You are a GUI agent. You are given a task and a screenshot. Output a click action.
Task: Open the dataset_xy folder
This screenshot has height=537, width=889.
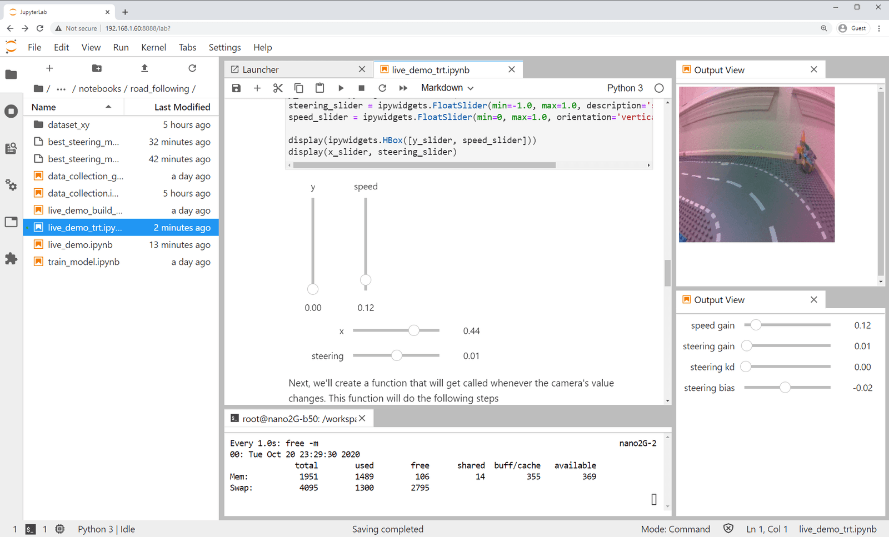click(x=121, y=125)
